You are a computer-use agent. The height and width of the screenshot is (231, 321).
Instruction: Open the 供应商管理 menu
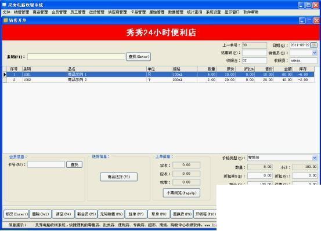click(x=117, y=12)
